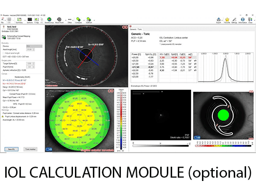Click the color scale bar under the IOL image
This screenshot has height=190, width=256.
pos(223,145)
